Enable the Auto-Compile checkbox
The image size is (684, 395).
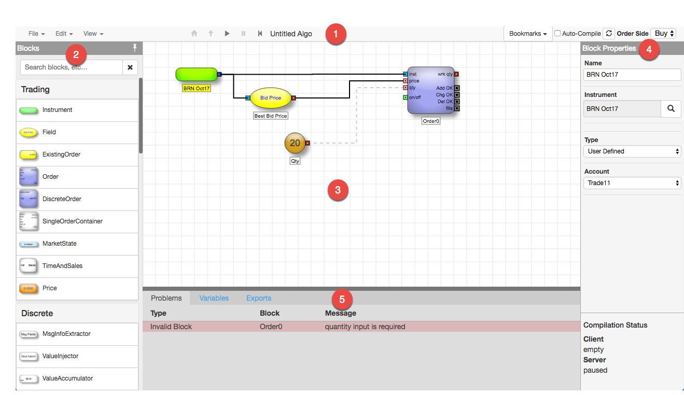pos(557,34)
